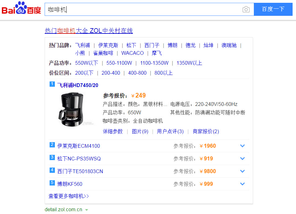Expand the 西门子TE501803CN row chevron
Image resolution: width=296 pixels, height=214 pixels.
pyautogui.click(x=242, y=171)
